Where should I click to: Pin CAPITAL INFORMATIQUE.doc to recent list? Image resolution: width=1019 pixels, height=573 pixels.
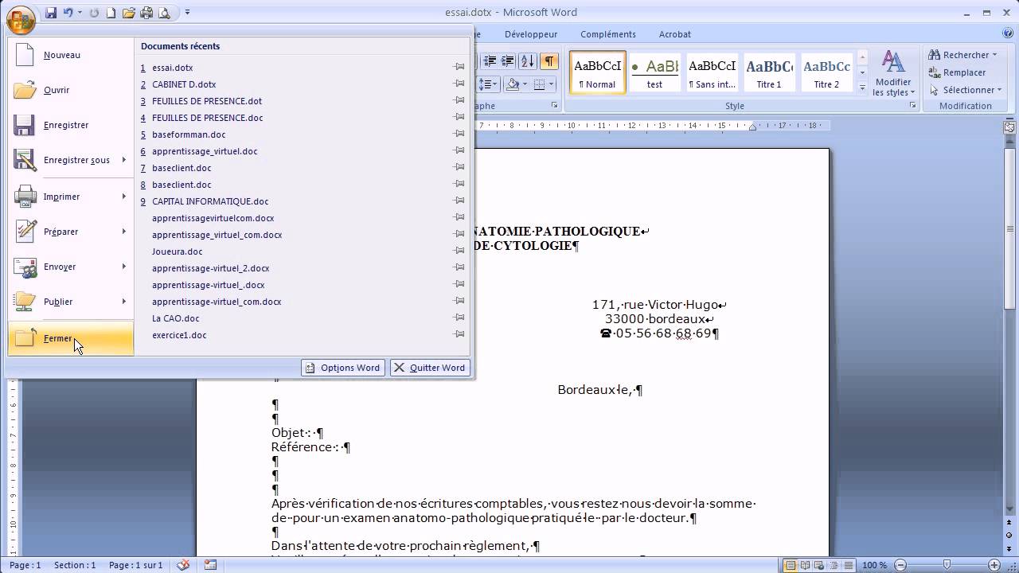[459, 201]
